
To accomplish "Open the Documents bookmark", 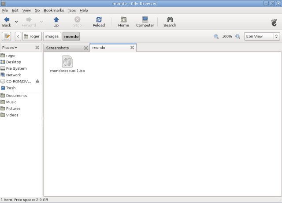I will (x=21, y=95).
